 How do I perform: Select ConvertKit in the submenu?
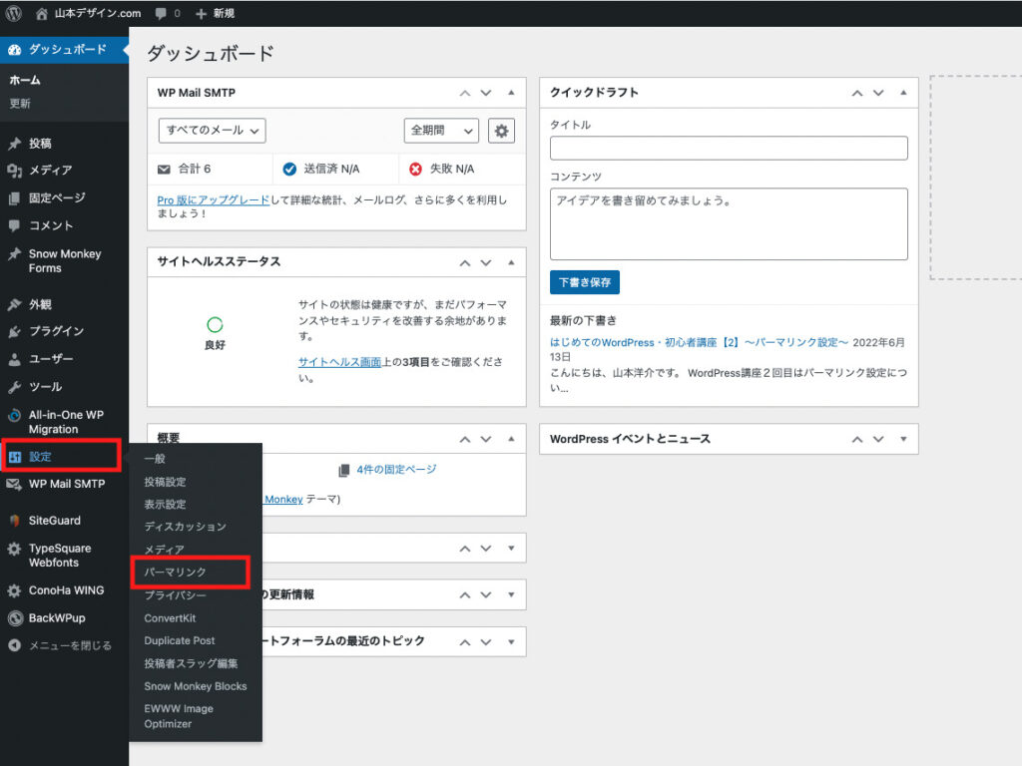pos(170,618)
